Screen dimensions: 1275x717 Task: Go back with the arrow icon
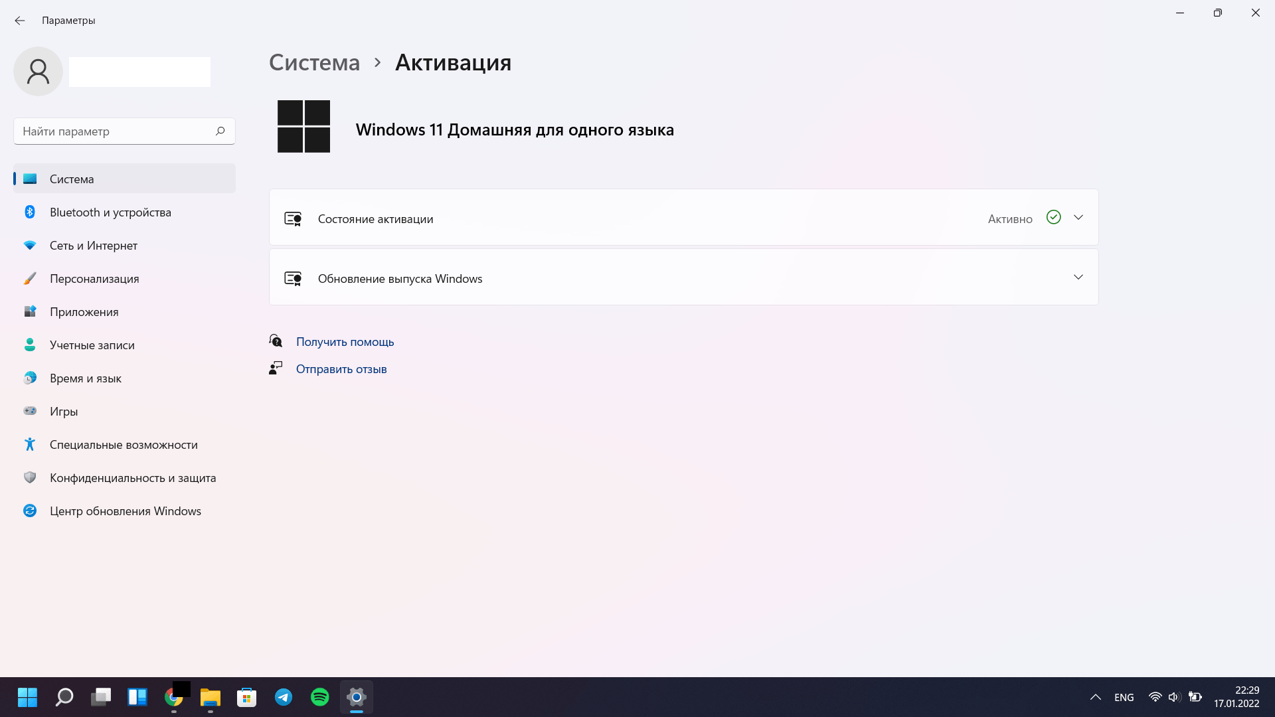coord(20,21)
